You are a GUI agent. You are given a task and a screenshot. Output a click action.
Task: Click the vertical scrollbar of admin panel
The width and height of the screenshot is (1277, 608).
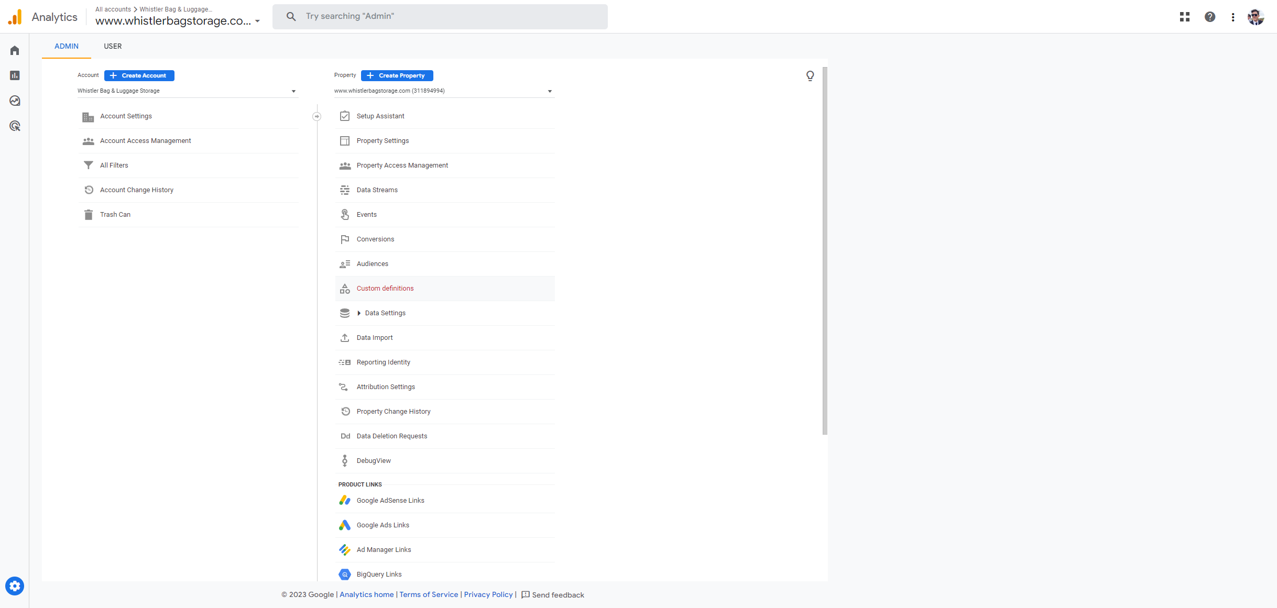(x=825, y=251)
